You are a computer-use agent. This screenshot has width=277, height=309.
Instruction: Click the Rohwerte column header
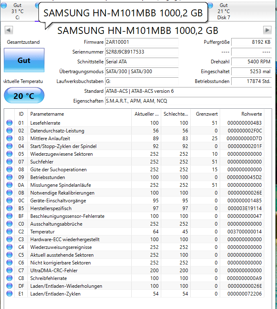point(242,114)
